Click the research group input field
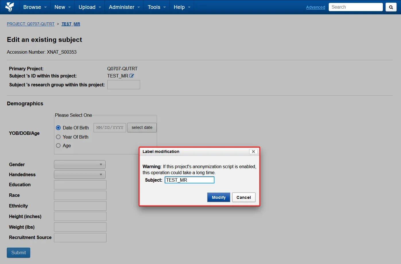 click(124, 85)
